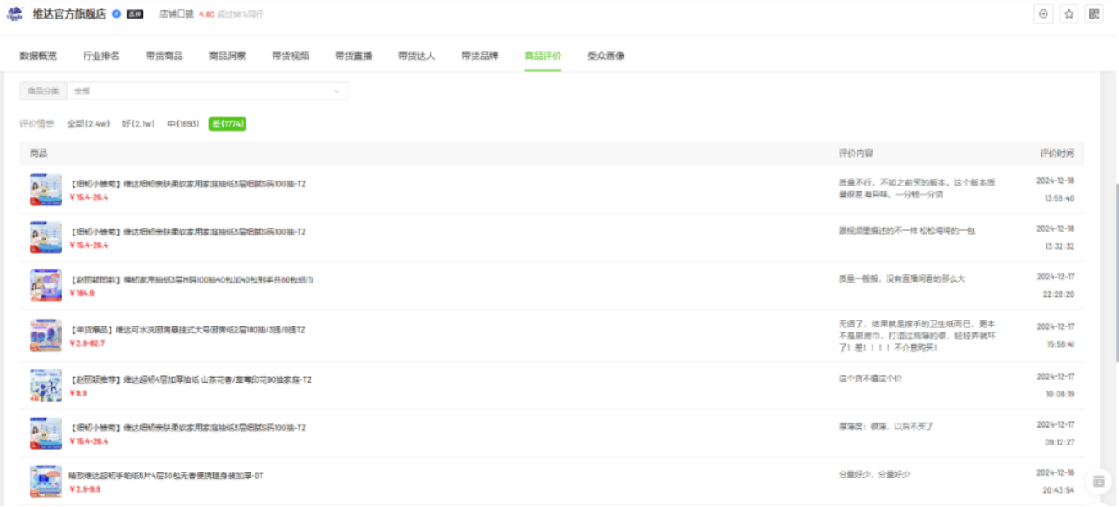
Task: Favorite the store with the star icon
Action: point(1069,14)
